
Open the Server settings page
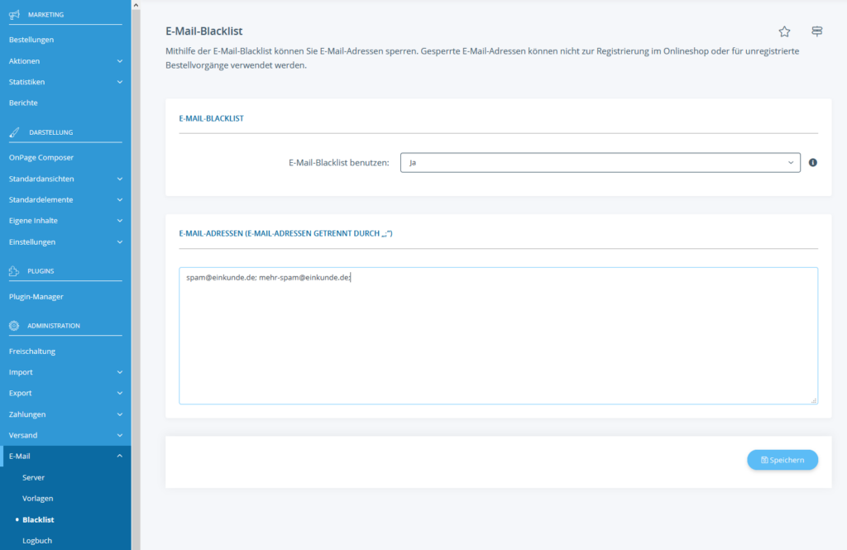click(33, 477)
